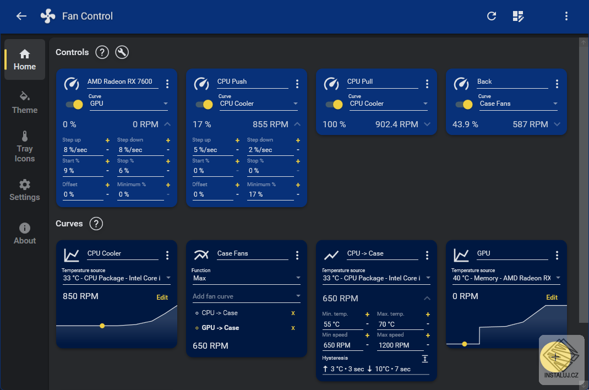Click the GPU curve point
The height and width of the screenshot is (390, 589).
coord(465,344)
